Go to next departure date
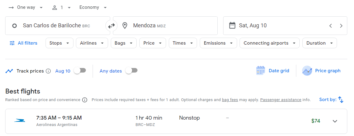354x136 pixels. pyautogui.click(x=341, y=26)
